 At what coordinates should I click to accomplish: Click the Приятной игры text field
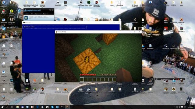(55, 27)
